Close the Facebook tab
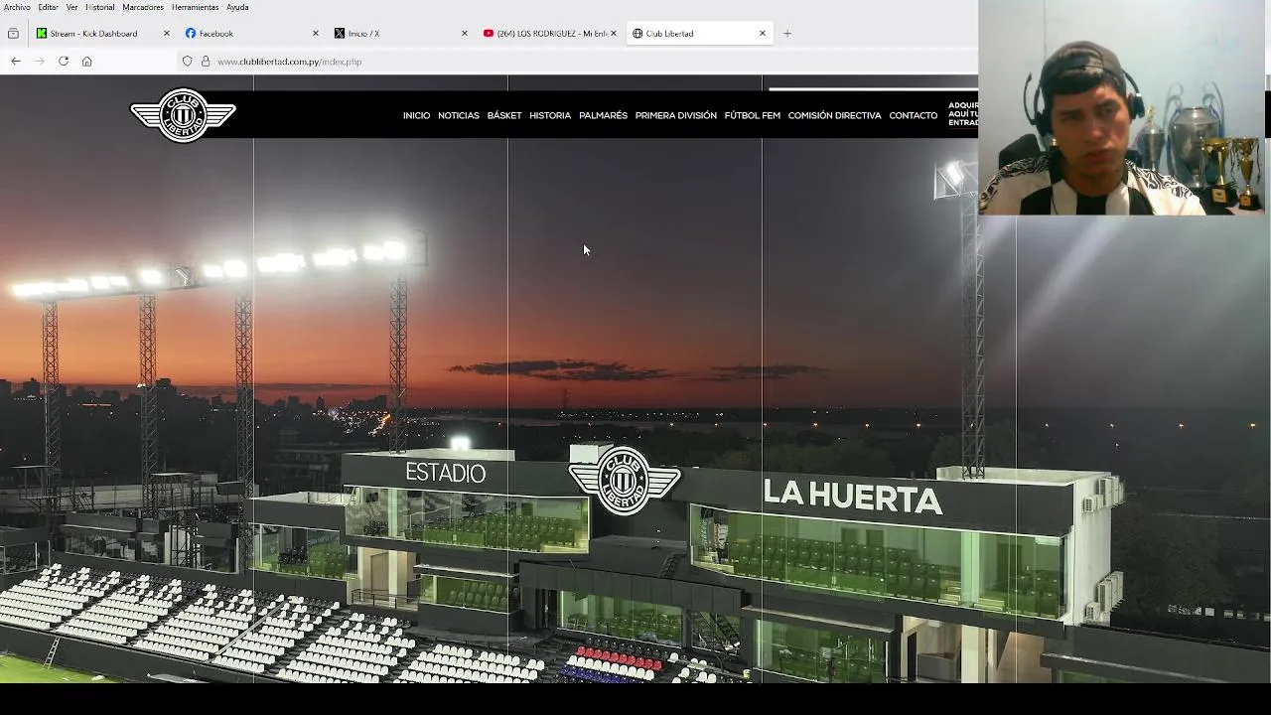This screenshot has height=715, width=1271. [316, 34]
